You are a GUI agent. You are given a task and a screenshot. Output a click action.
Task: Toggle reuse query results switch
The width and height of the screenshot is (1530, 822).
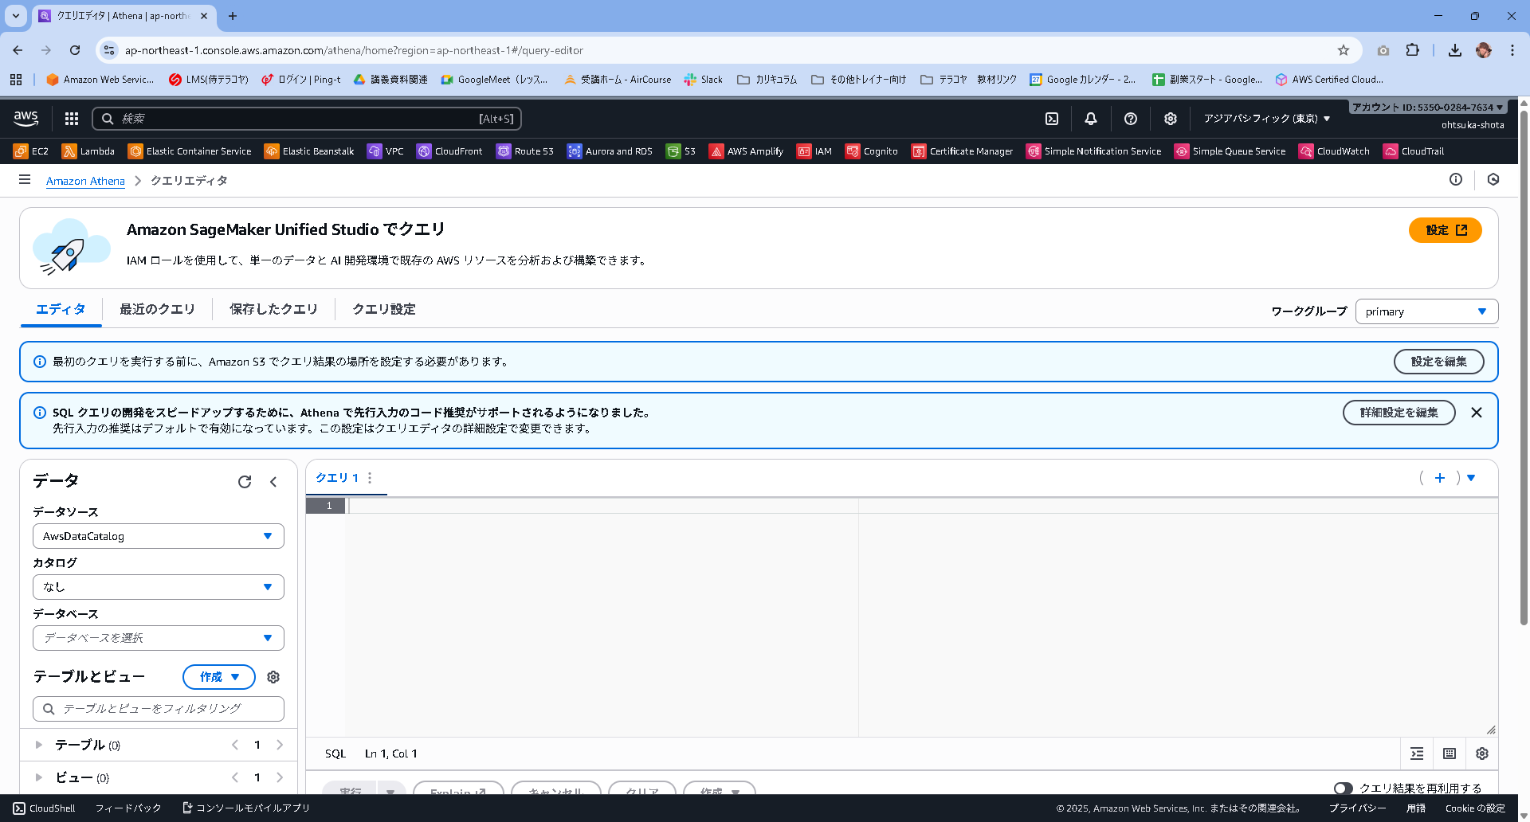(x=1343, y=788)
